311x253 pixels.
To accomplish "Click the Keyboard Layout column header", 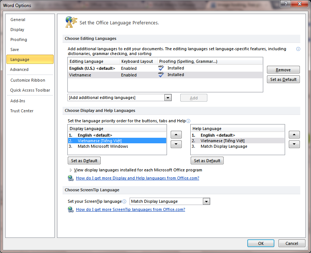I will [138, 61].
